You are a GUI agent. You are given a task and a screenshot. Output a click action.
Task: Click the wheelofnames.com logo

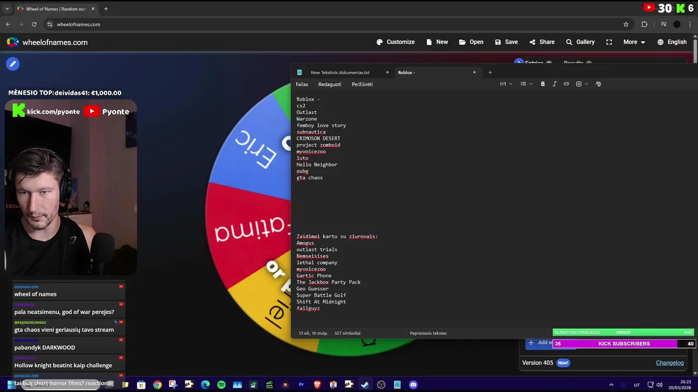[x=47, y=42]
